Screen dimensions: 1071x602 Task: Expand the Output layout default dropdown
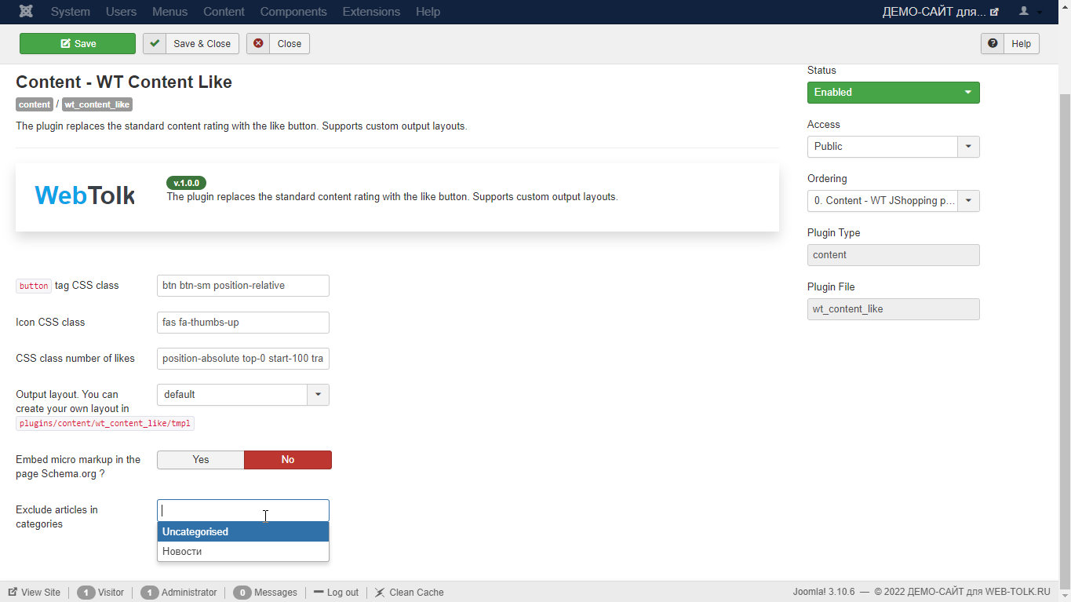pyautogui.click(x=242, y=395)
